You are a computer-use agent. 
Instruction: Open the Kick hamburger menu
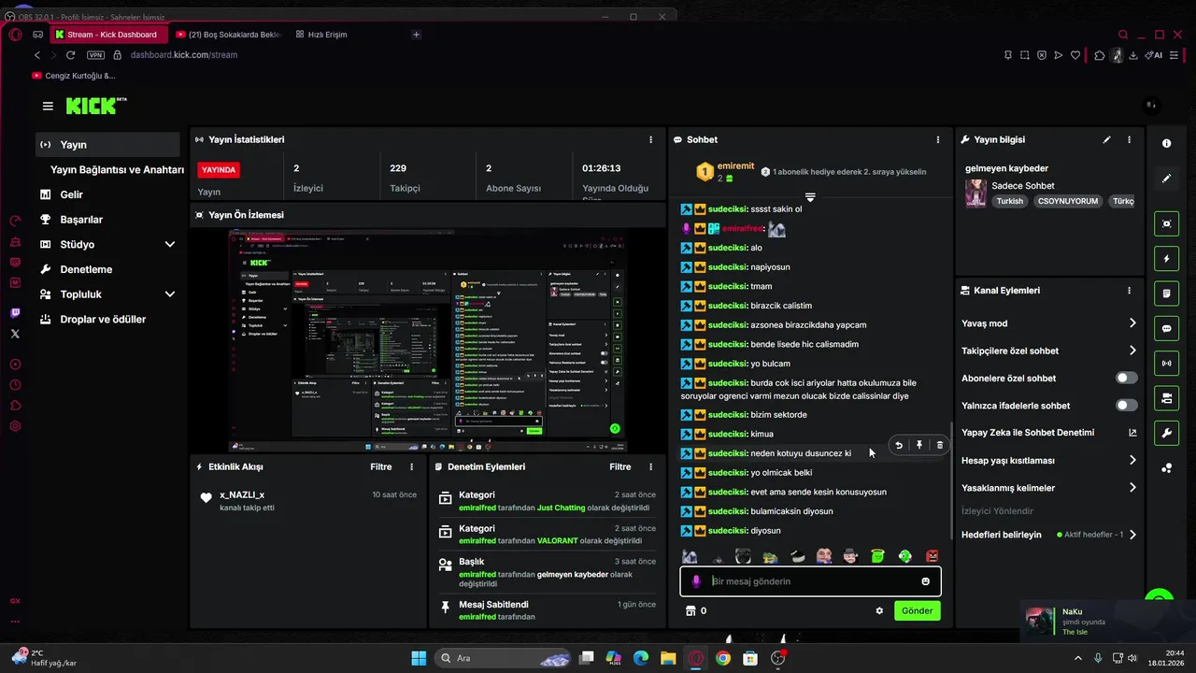48,106
